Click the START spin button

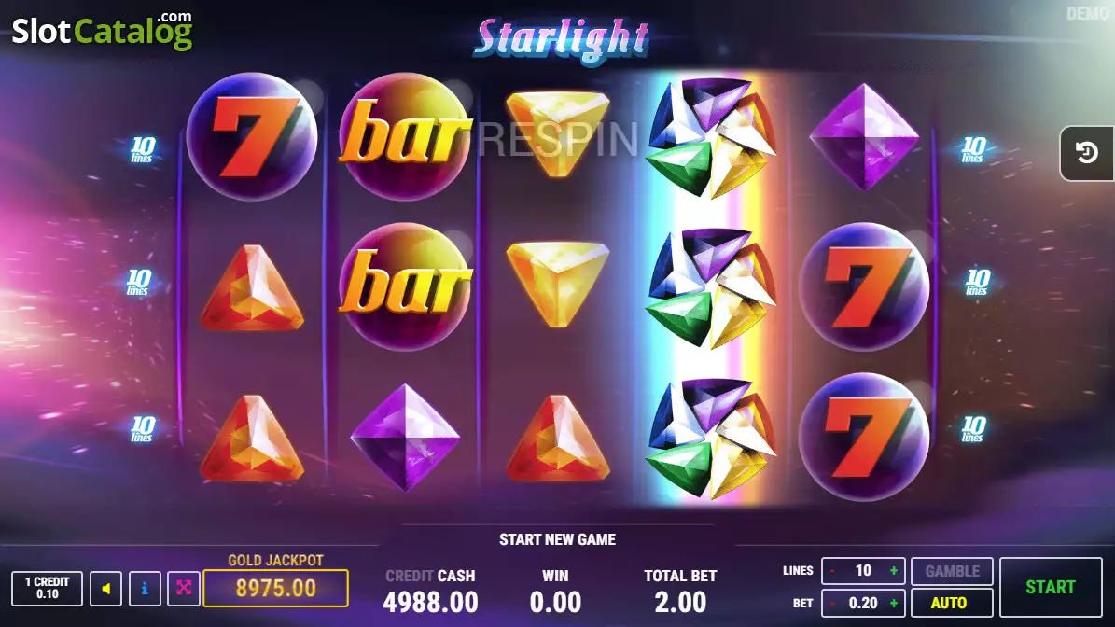pos(1051,587)
